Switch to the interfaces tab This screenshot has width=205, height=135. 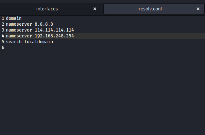[x=47, y=9]
